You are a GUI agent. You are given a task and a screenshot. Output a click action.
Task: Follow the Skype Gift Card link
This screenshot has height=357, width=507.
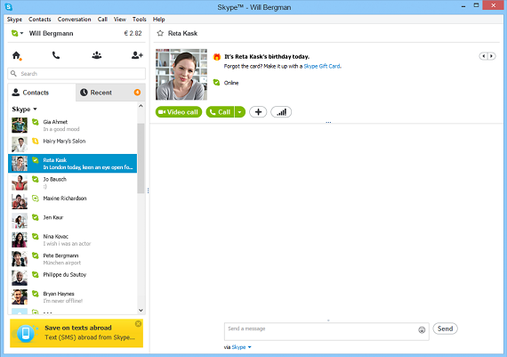tap(322, 66)
